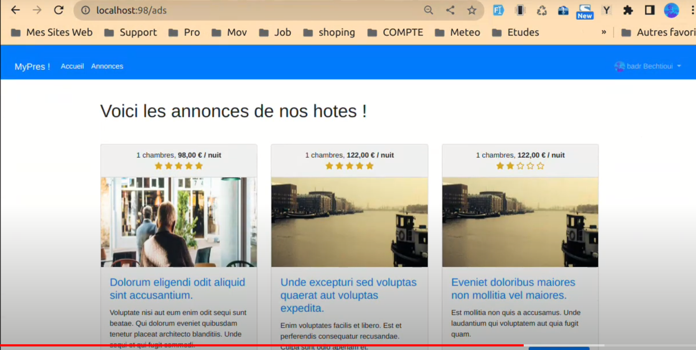The image size is (696, 350).
Task: Bookmark this page with the star icon
Action: 472,10
